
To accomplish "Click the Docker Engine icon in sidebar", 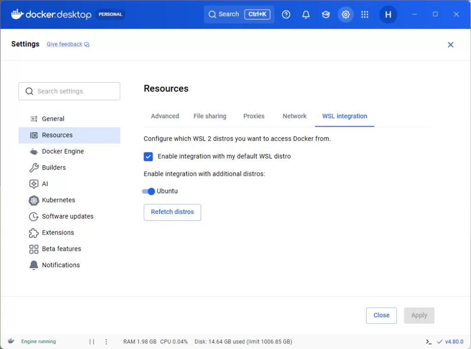I will coord(34,152).
